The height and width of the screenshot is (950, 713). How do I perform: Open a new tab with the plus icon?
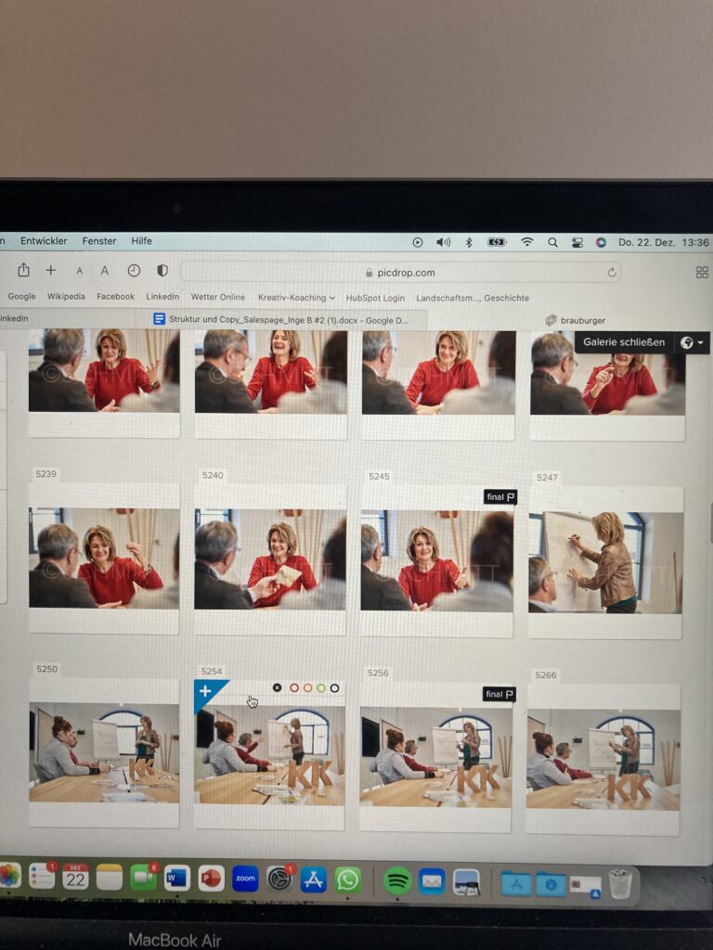click(51, 270)
